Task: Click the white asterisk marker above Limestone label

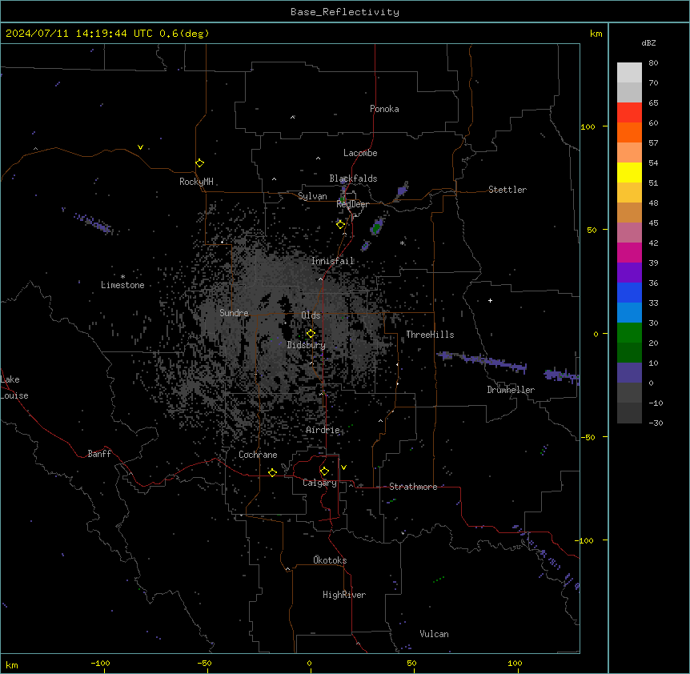Action: [x=122, y=277]
